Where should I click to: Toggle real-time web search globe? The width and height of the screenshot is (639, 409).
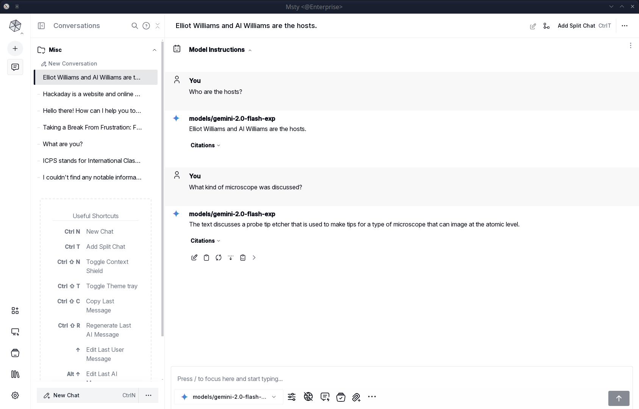pos(308,397)
